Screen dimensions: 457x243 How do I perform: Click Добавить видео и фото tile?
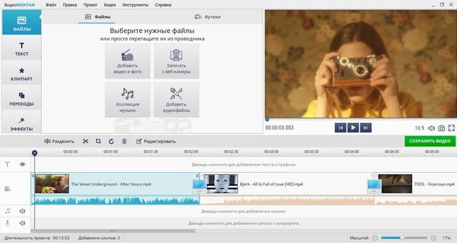pos(127,61)
